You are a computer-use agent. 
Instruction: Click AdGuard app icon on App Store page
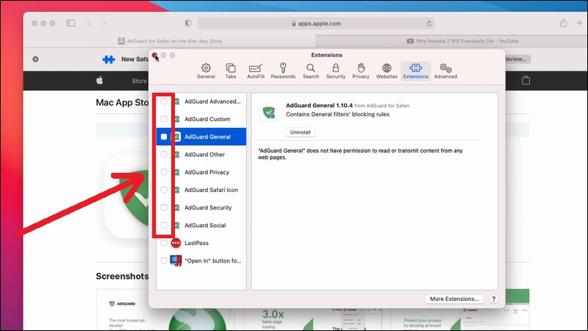coord(127,196)
